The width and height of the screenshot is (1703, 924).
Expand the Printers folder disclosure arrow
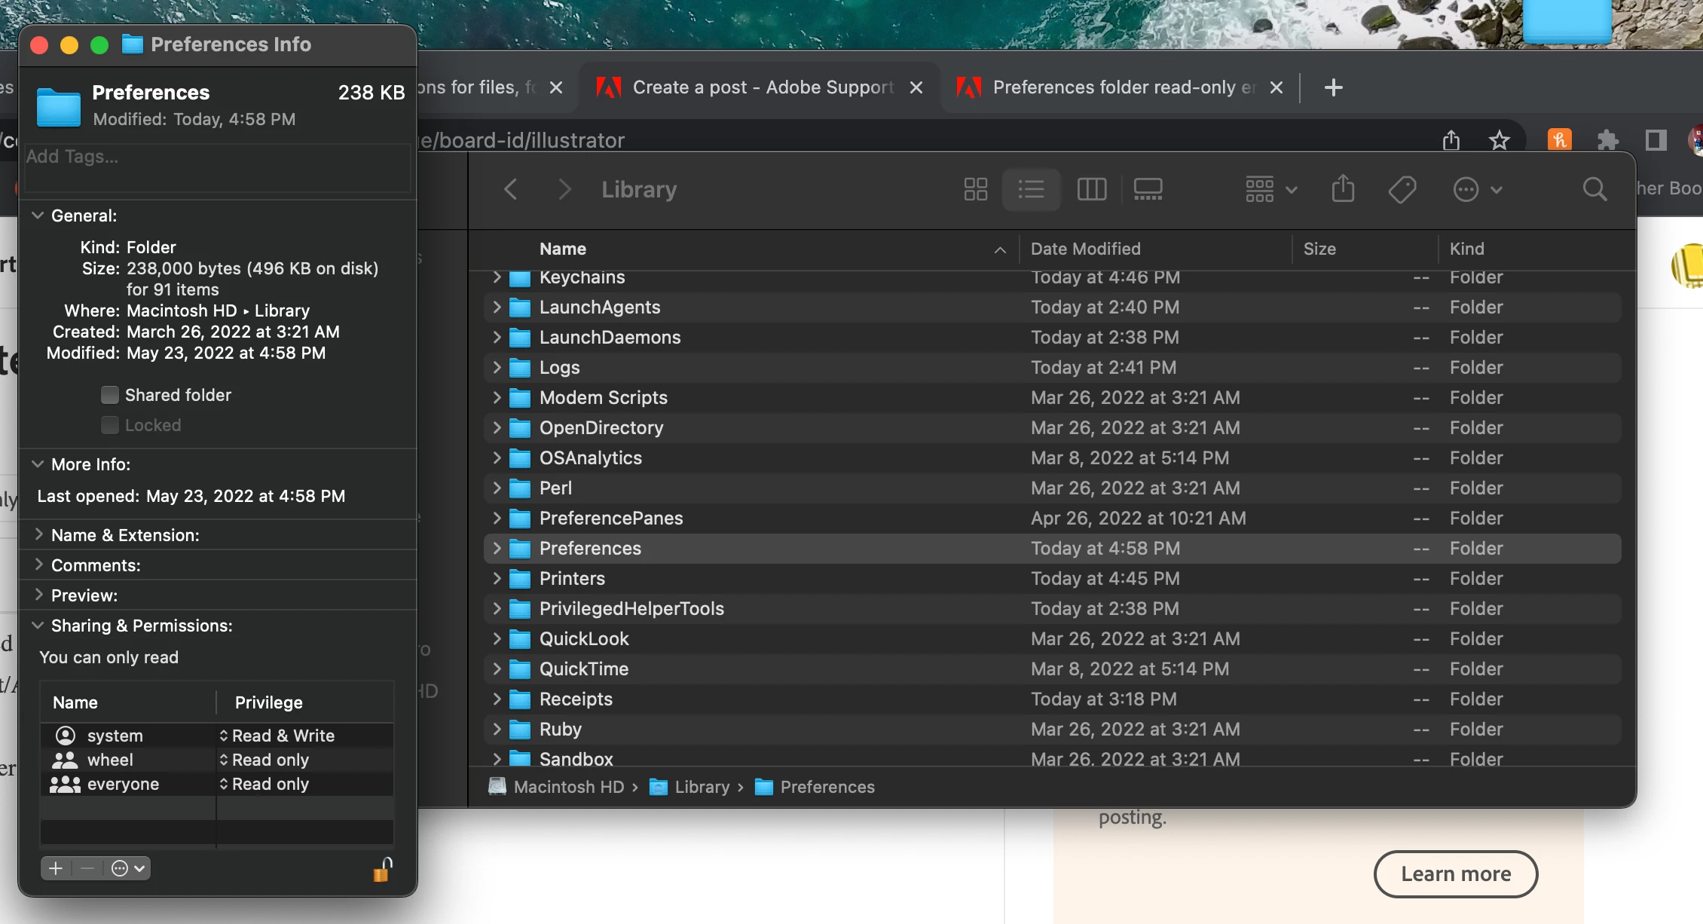(497, 579)
